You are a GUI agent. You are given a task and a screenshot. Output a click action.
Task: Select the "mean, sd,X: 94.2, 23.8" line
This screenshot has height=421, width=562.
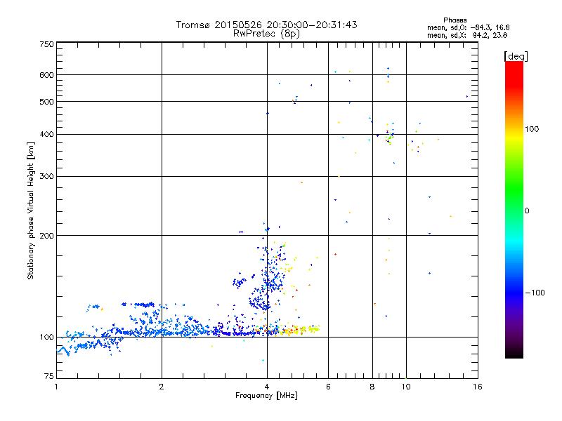(x=467, y=35)
